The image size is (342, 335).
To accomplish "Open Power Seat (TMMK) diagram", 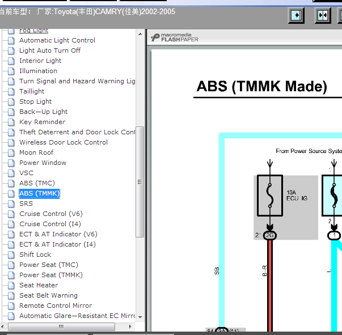I will [x=51, y=275].
